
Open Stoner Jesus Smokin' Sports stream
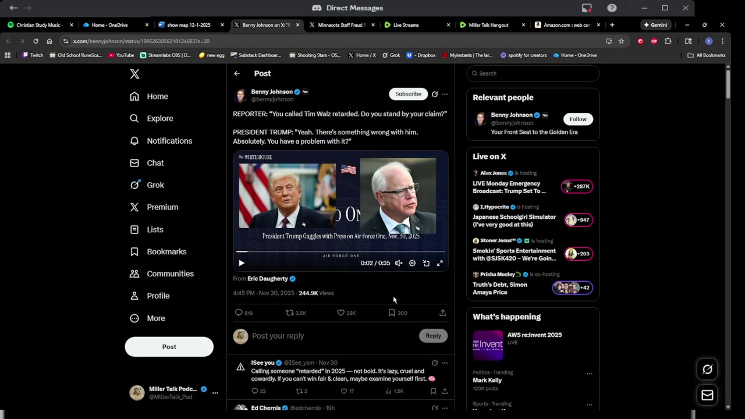click(x=533, y=250)
